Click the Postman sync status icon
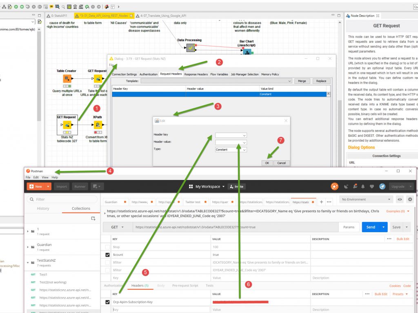 click(x=334, y=186)
